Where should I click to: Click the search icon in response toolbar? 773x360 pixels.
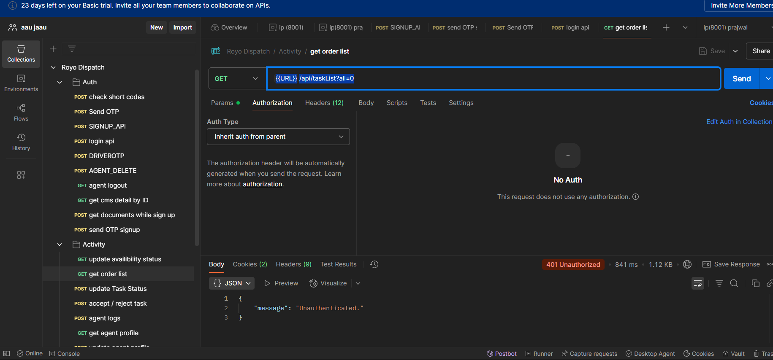(x=734, y=283)
